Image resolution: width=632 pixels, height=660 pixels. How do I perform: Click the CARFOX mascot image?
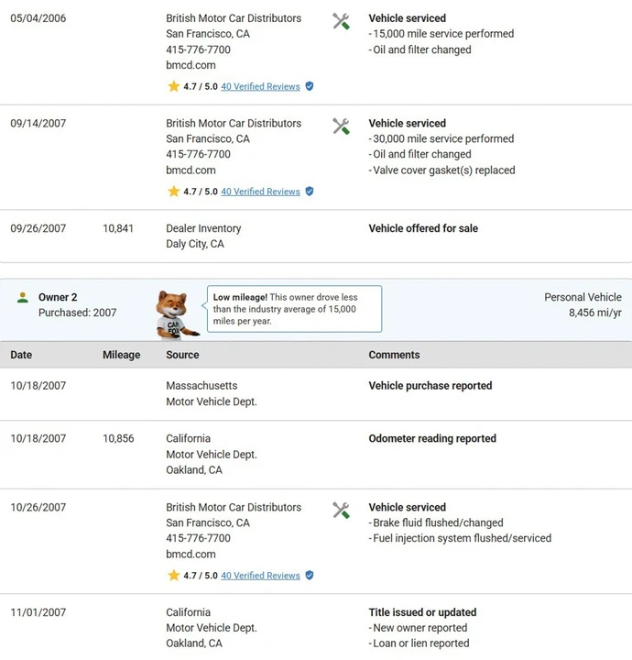point(176,314)
